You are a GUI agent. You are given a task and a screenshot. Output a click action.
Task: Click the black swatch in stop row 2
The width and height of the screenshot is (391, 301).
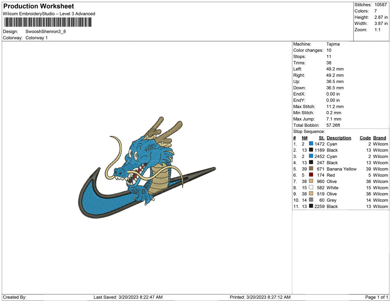click(311, 150)
